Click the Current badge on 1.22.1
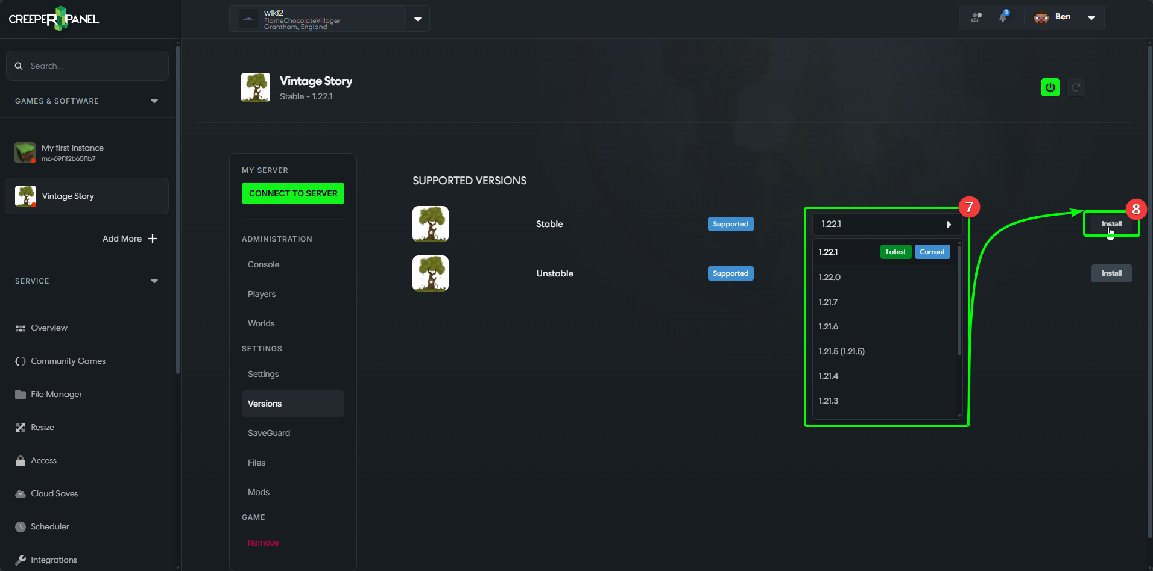The height and width of the screenshot is (571, 1153). [x=932, y=252]
